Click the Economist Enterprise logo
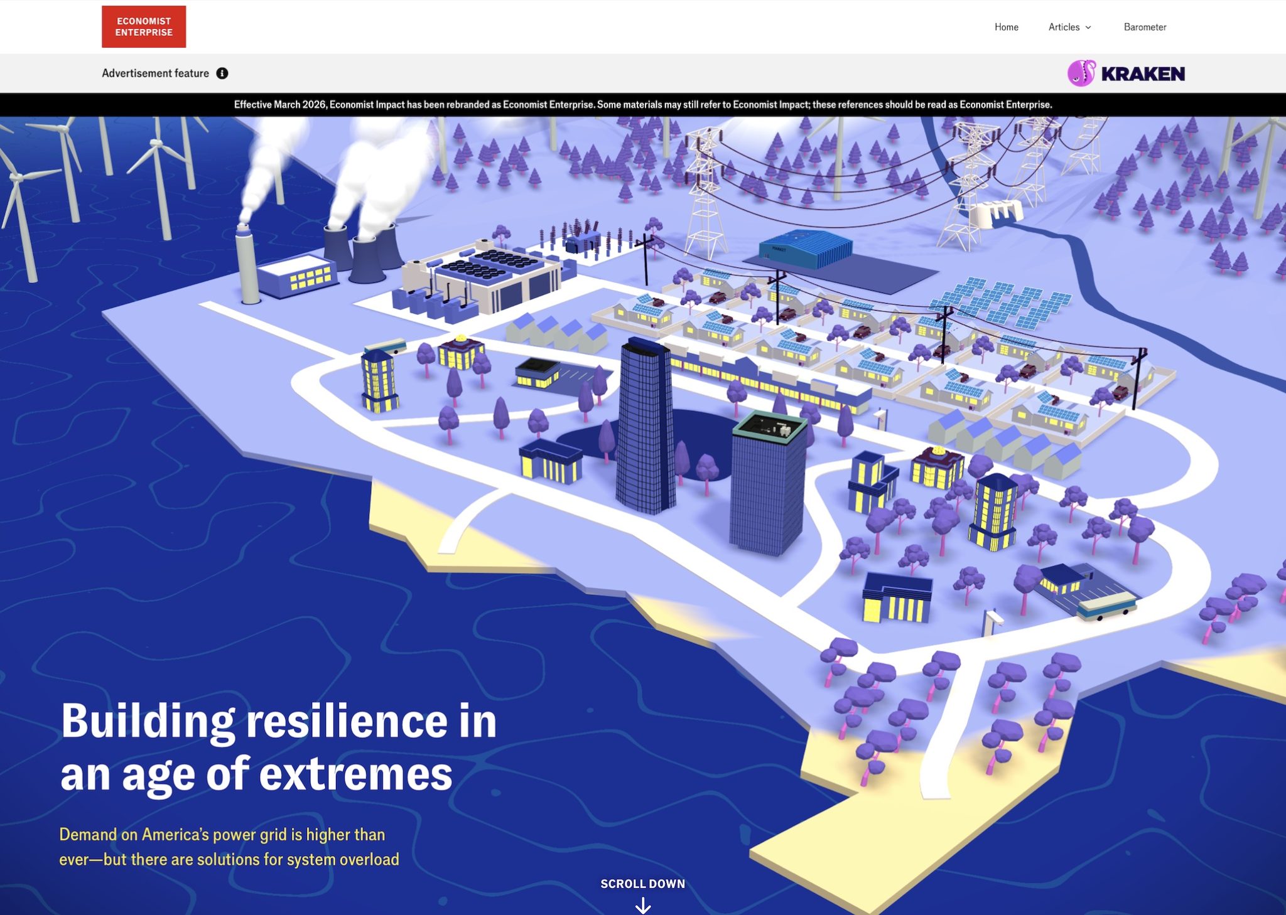Screen dimensions: 1286x915 [144, 27]
